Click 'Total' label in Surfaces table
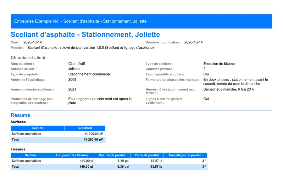 [x=15, y=139]
